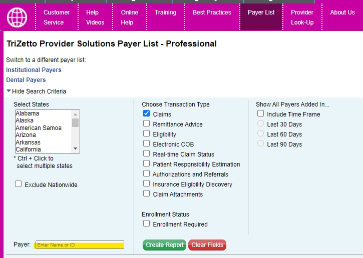Go to Online Help
Image resolution: width=363 pixels, height=258 pixels.
click(x=129, y=17)
